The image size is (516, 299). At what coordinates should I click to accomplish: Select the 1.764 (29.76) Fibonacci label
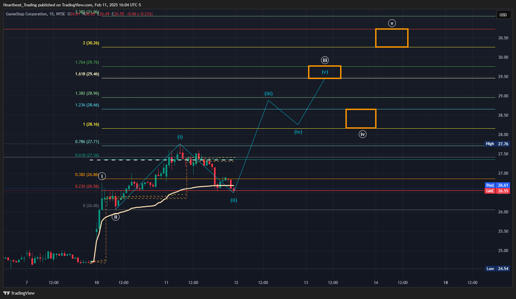click(x=87, y=62)
